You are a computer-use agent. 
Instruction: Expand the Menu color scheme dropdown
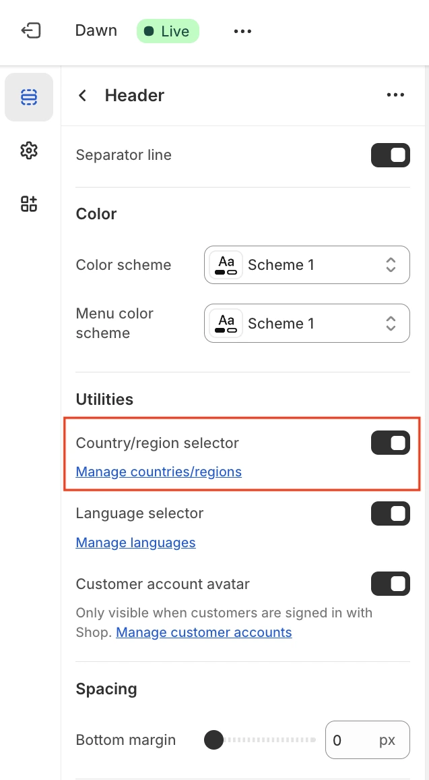(x=307, y=323)
